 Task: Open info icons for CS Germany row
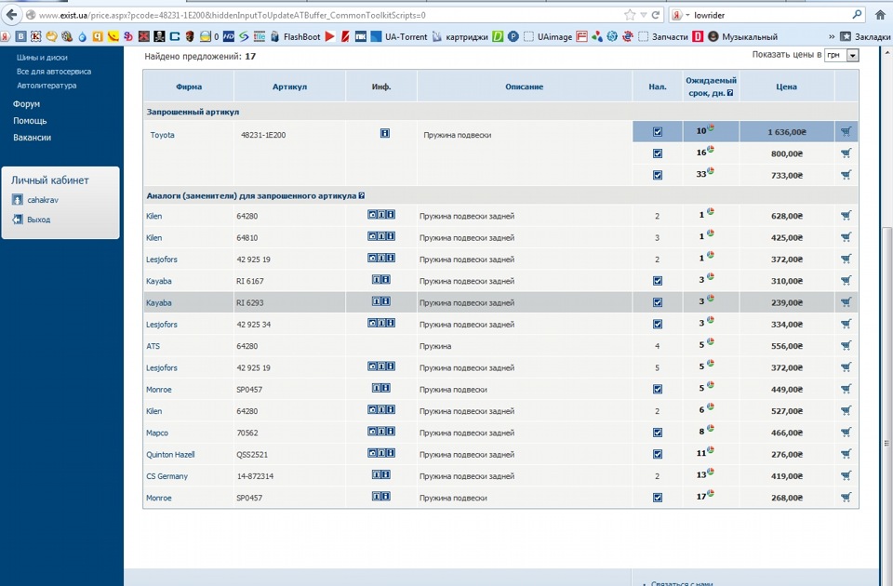[381, 474]
